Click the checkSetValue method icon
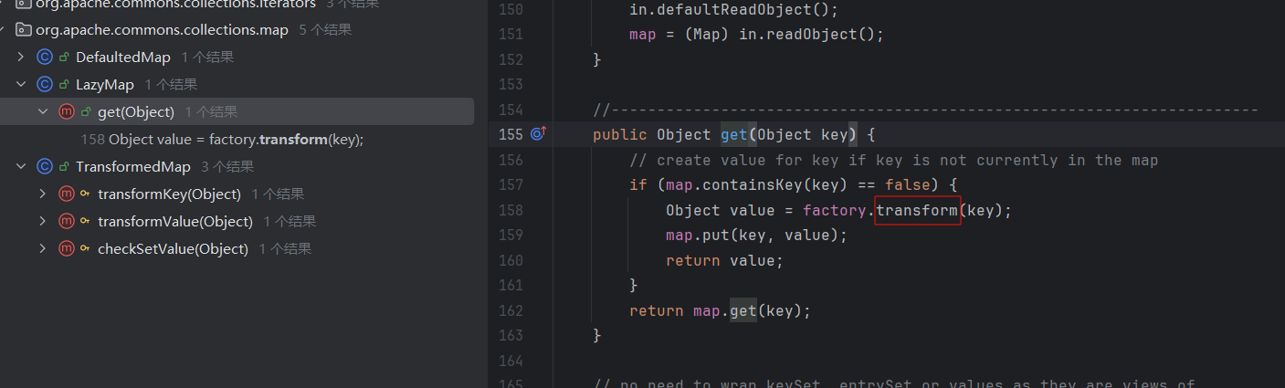Image resolution: width=1285 pixels, height=388 pixels. [66, 249]
